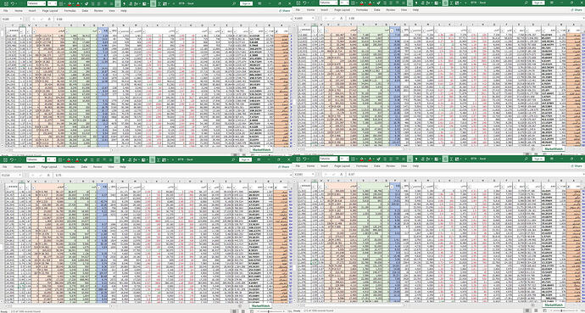Open Review tab in top-right Excel window
Image resolution: width=585 pixels, height=313 pixels.
click(391, 9)
